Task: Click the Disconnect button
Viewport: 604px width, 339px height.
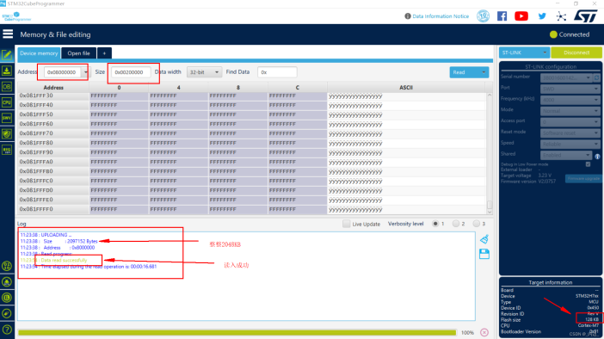Action: 576,52
